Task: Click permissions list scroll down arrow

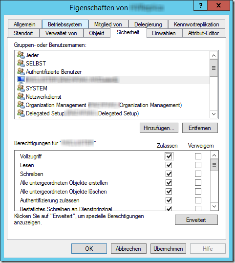Action: tap(214, 206)
